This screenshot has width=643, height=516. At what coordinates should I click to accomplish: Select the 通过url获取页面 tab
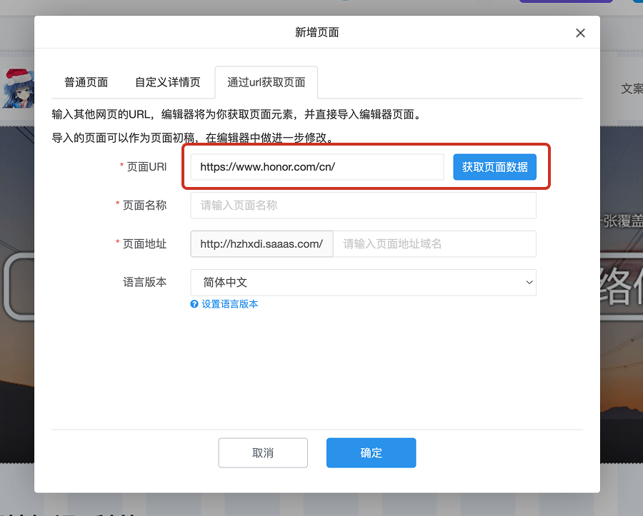point(266,82)
